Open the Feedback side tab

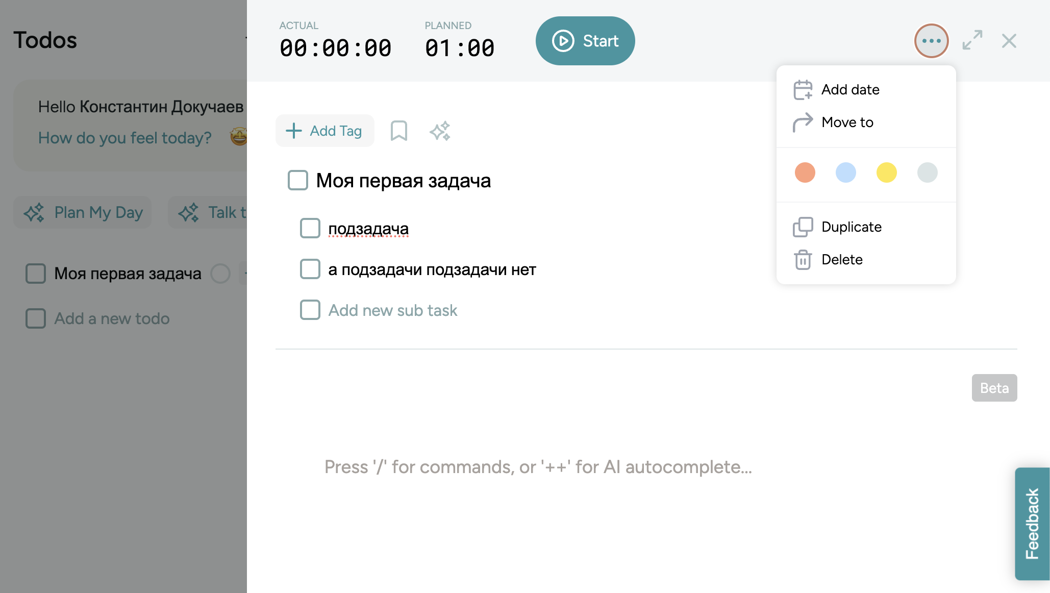coord(1032,524)
